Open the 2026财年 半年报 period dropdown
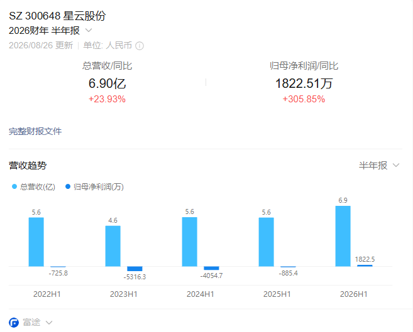The width and height of the screenshot is (413, 332). 50,31
